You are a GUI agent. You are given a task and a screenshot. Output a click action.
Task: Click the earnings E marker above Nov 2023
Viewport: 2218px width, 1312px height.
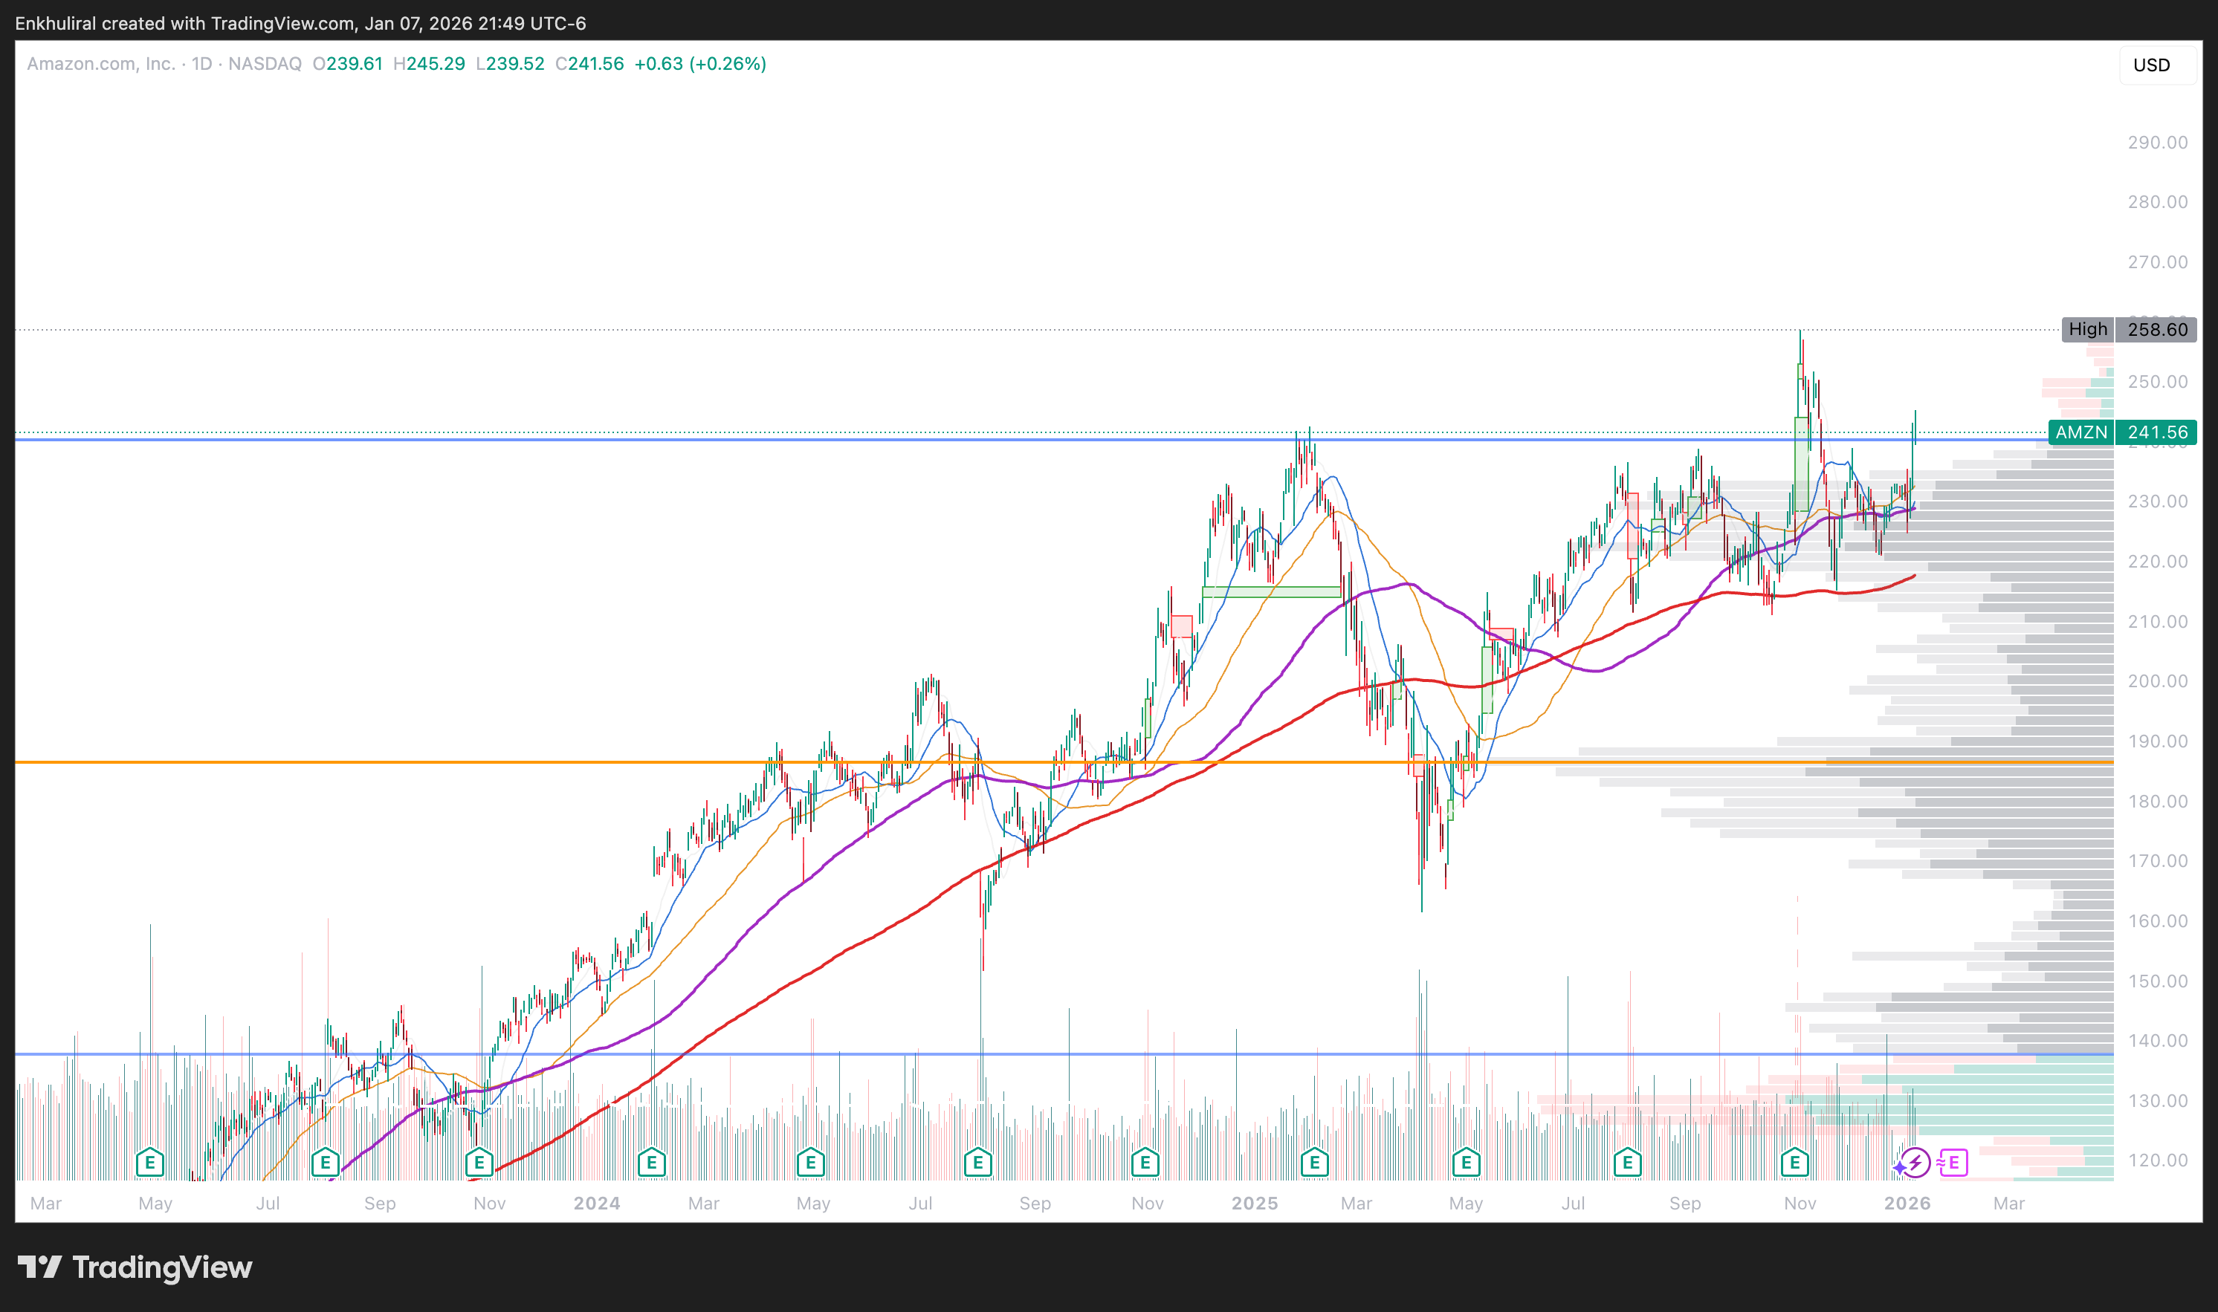[x=479, y=1162]
